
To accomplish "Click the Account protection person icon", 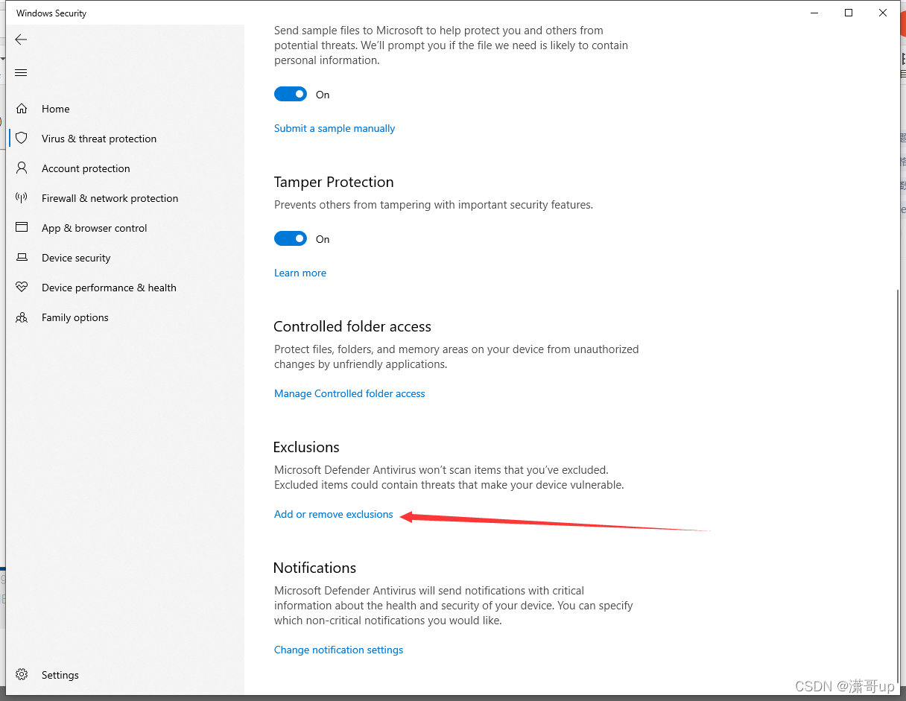I will tap(22, 168).
